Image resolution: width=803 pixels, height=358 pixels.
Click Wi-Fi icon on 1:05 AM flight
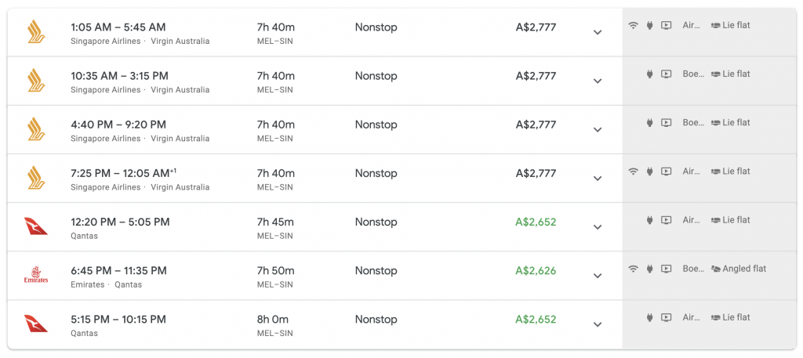(x=634, y=25)
